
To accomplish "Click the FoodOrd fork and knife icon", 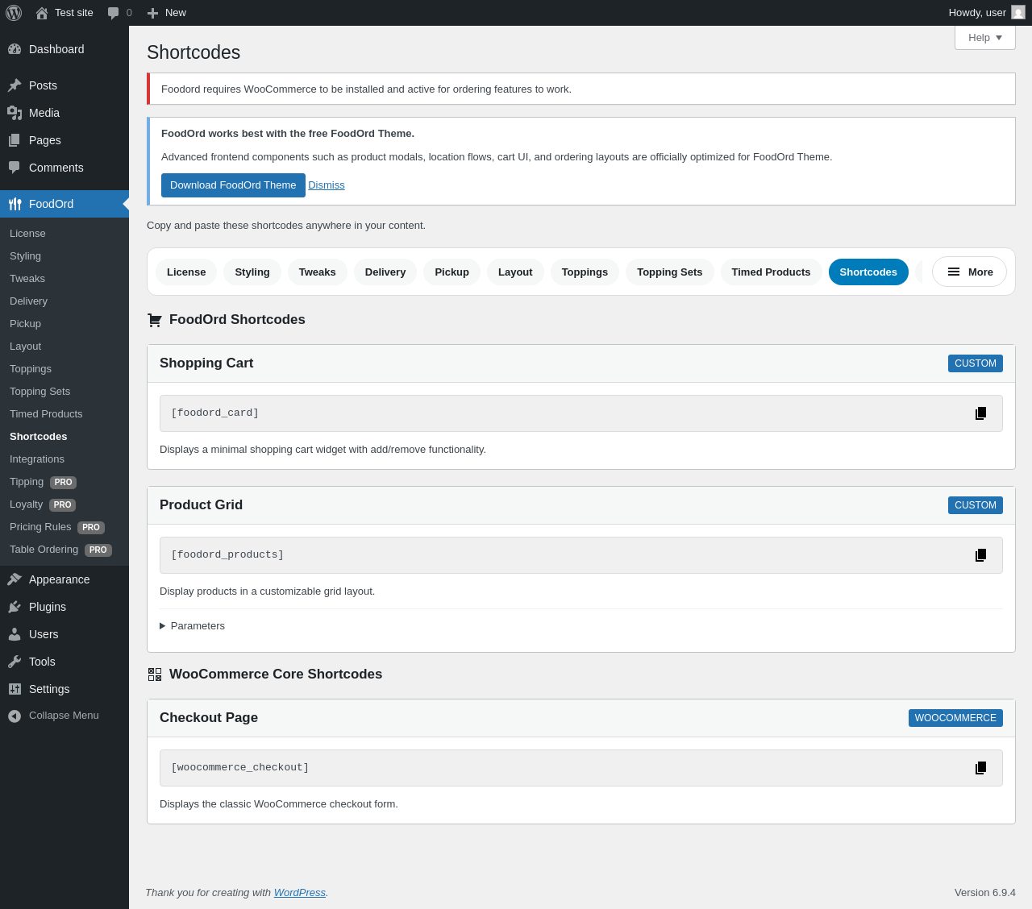I will coord(15,204).
